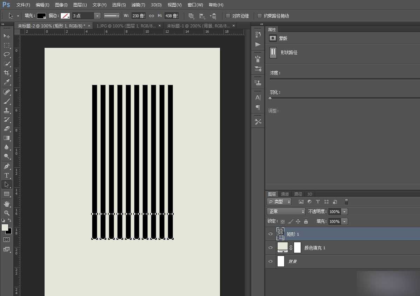The height and width of the screenshot is (296, 420).
Task: Open the stroke width 3点 dropdown
Action: click(x=97, y=16)
